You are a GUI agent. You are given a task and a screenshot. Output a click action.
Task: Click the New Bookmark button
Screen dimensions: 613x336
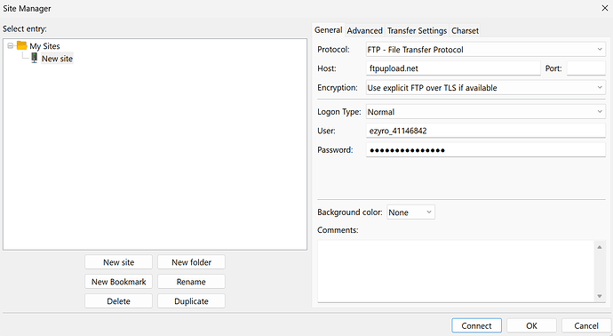(118, 282)
